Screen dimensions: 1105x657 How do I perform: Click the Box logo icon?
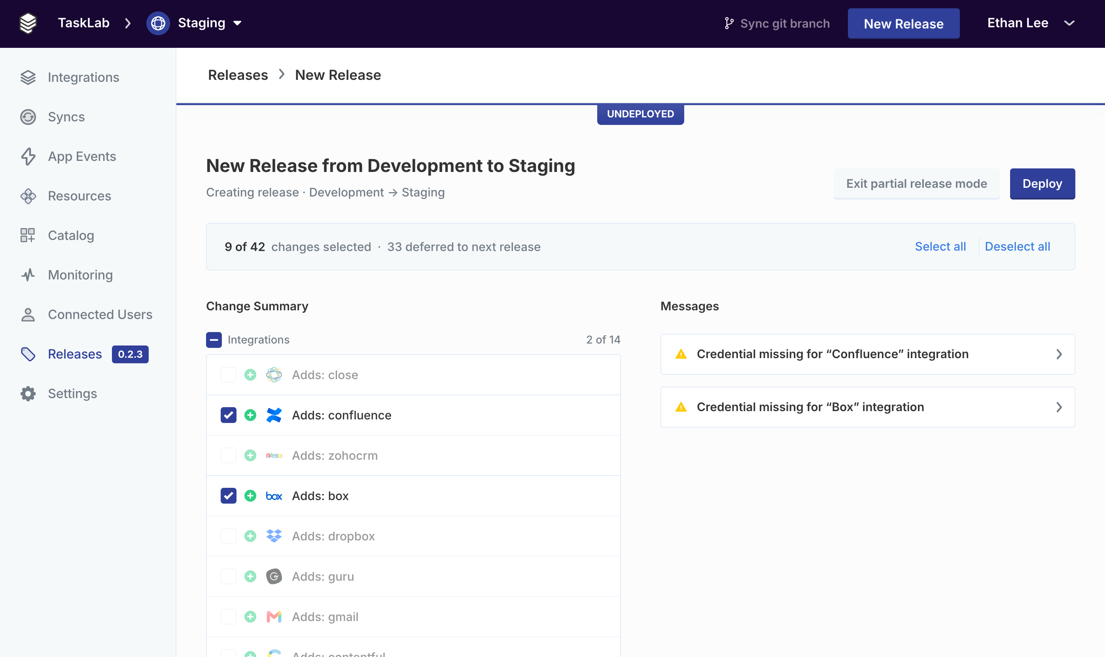pyautogui.click(x=274, y=496)
